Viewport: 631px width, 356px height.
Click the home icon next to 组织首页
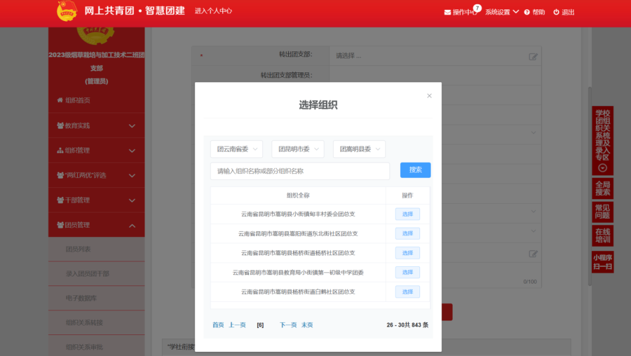[60, 100]
